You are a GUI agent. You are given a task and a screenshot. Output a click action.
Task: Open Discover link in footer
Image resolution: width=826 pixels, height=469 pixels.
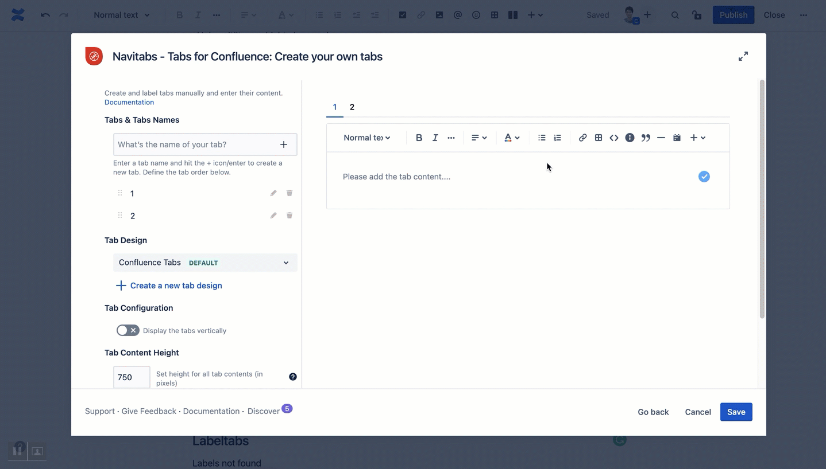coord(264,411)
